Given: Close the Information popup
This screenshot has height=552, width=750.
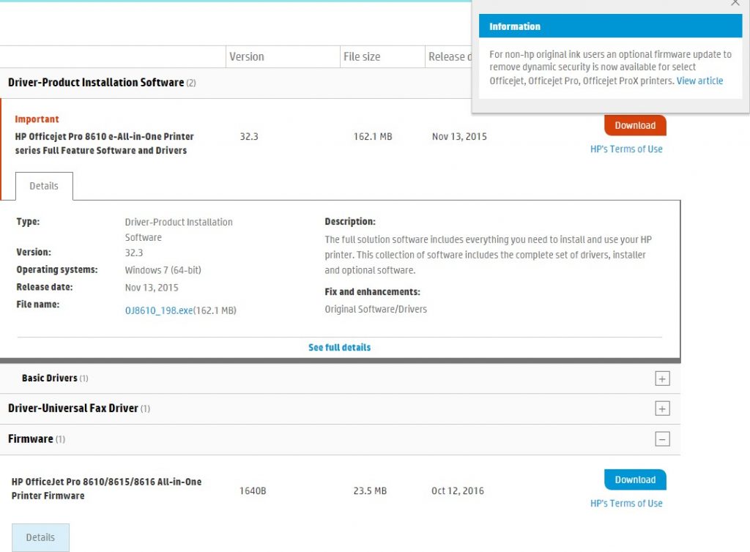Looking at the screenshot, I should point(735,3).
